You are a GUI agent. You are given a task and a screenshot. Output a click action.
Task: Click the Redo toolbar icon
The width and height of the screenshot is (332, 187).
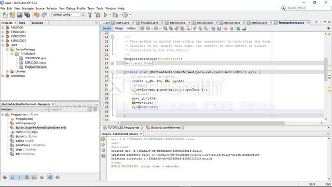[x=44, y=15]
